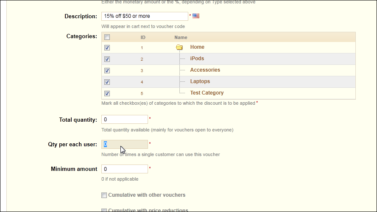
Task: Click the US flag language icon
Action: (196, 16)
